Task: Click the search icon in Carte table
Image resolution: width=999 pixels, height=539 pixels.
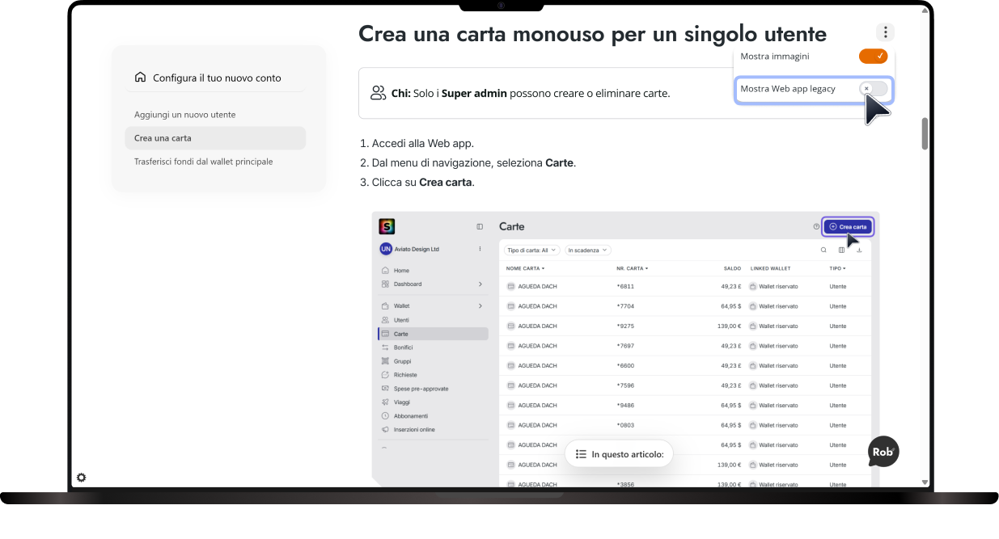Action: point(823,250)
